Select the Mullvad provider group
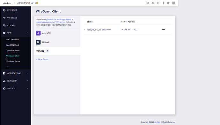This screenshot has height=125, width=220. click(x=57, y=42)
